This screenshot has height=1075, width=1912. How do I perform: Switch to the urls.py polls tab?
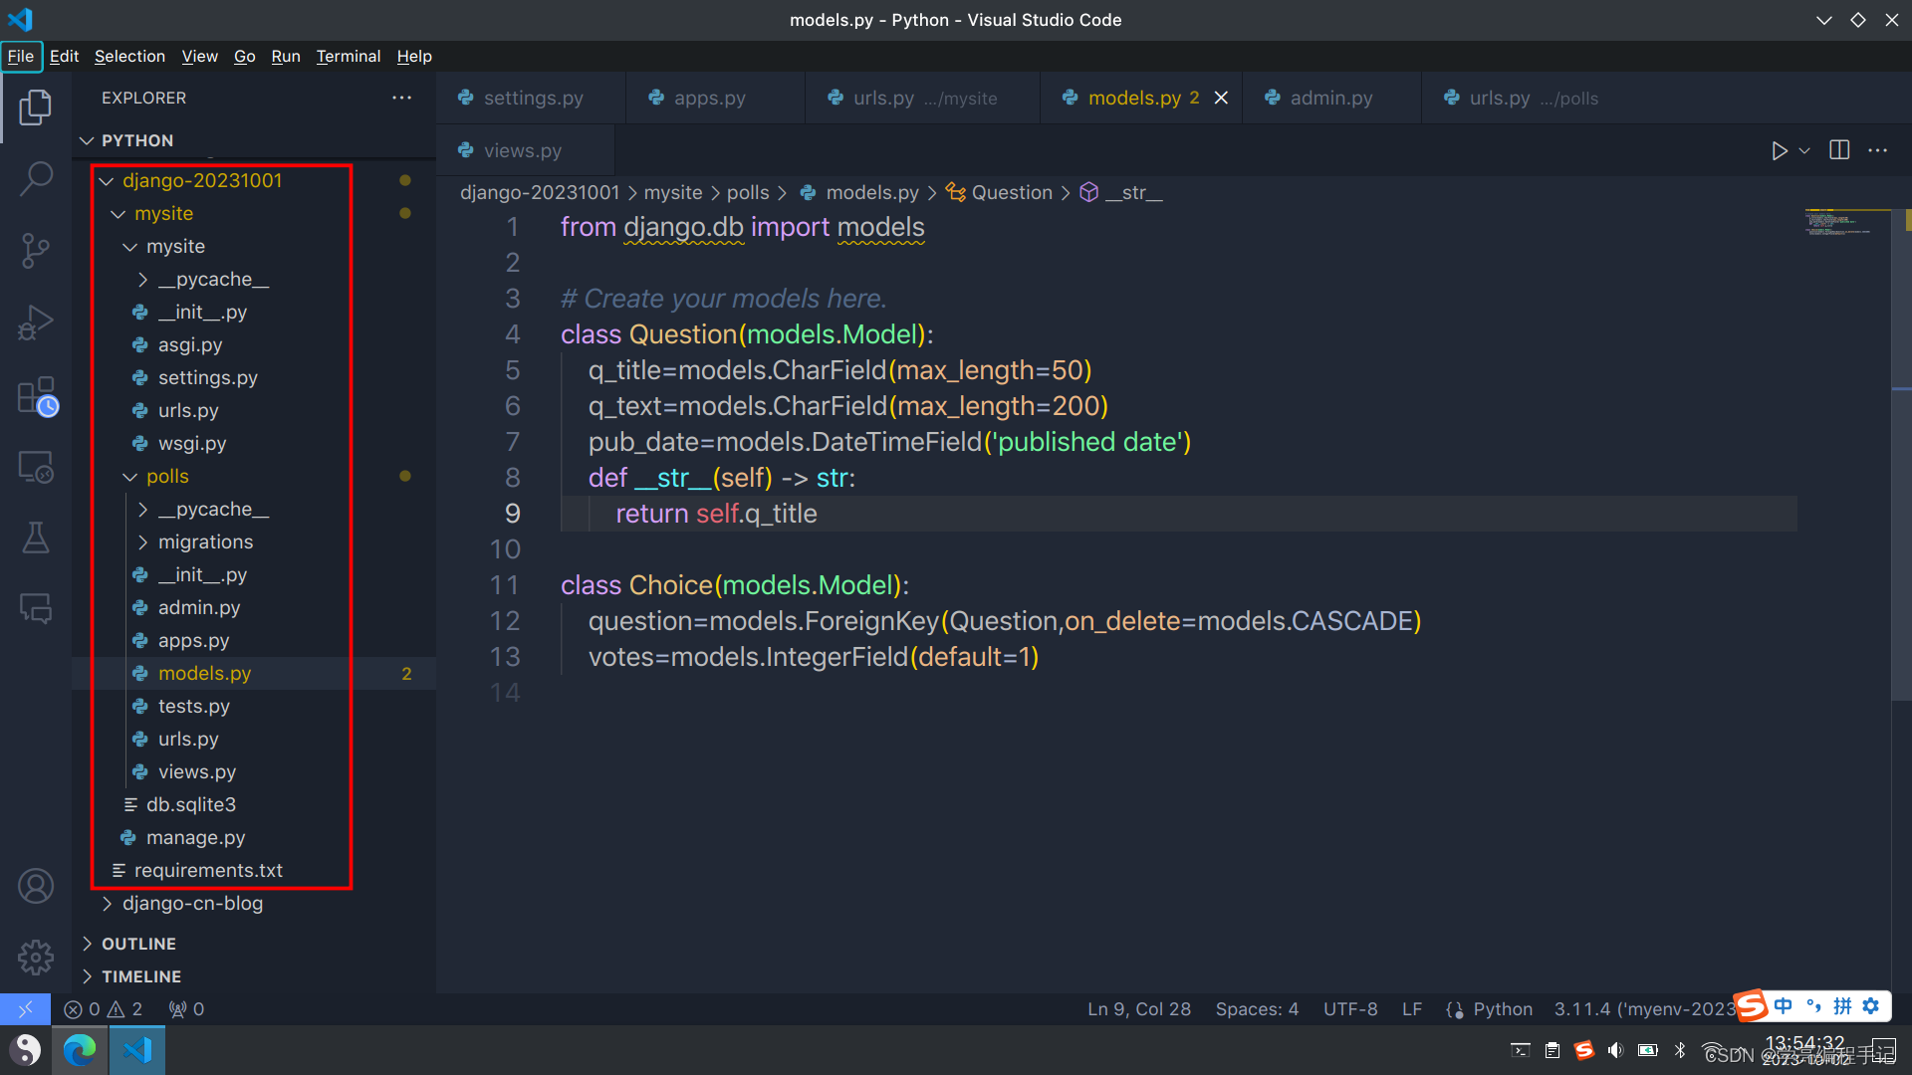1532,98
